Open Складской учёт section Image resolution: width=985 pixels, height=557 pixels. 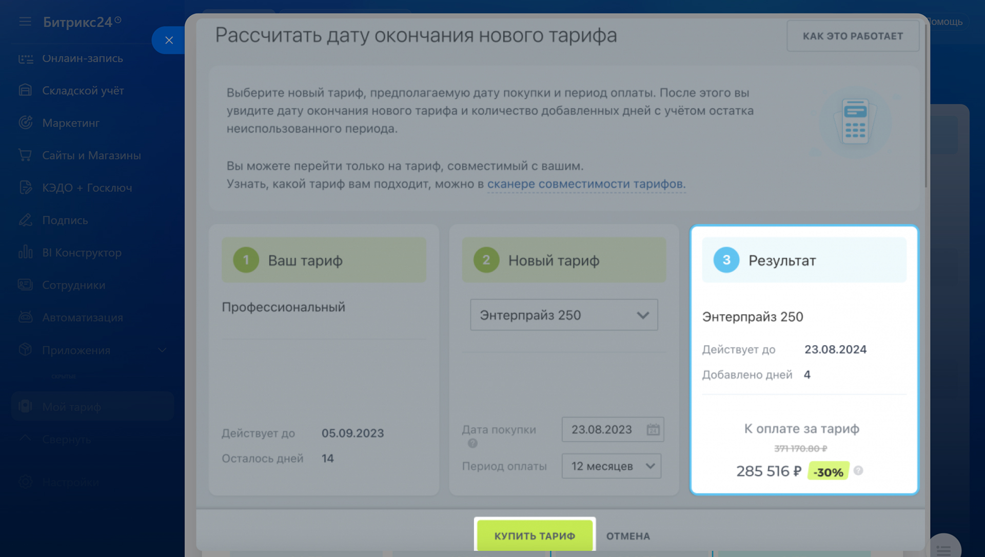[x=83, y=90]
